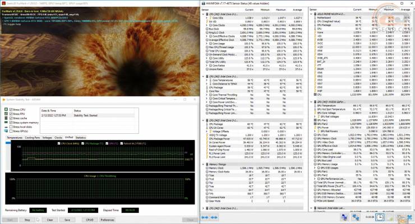Screen dimensions: 415x224
Task: Click the Stress FPU icon
Action: [6, 114]
